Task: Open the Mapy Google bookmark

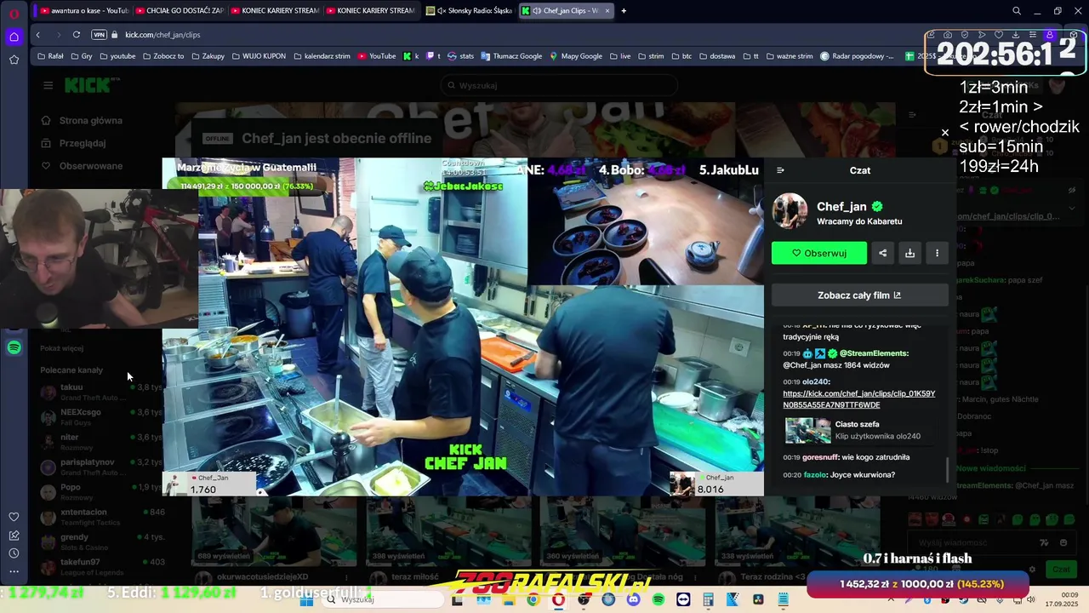Action: click(576, 56)
